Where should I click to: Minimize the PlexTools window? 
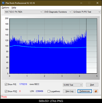[81, 3]
